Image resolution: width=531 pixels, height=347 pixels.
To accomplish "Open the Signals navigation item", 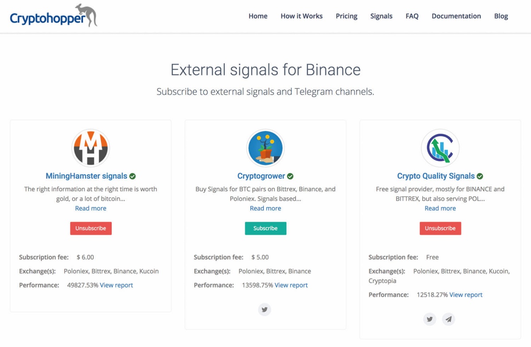I will point(381,16).
